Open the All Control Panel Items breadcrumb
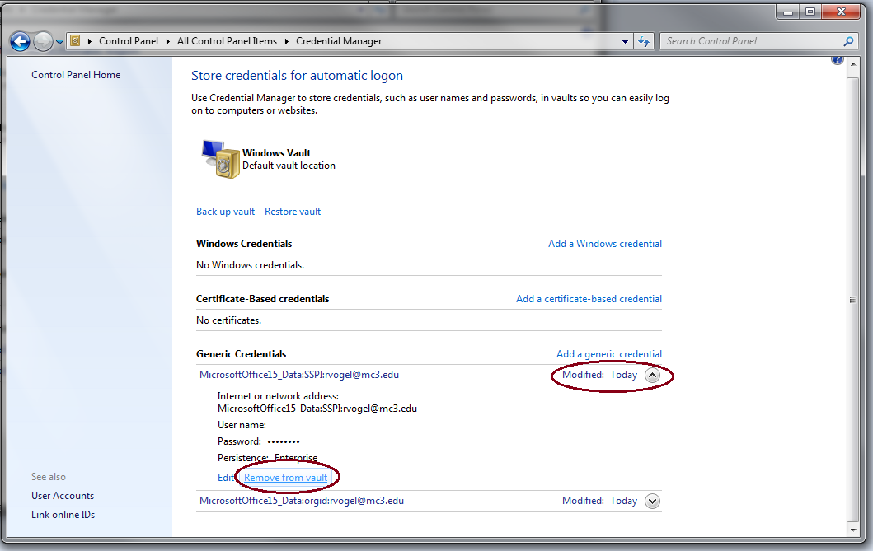This screenshot has height=551, width=873. [x=227, y=41]
